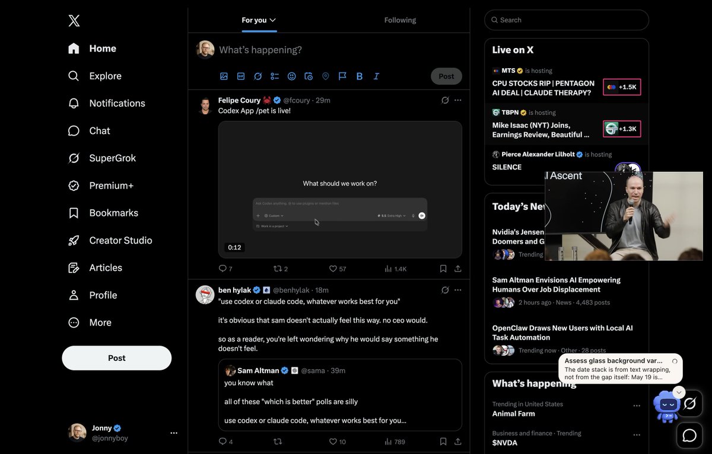712x454 pixels.
Task: Like Felipe Coury's post
Action: click(x=338, y=268)
